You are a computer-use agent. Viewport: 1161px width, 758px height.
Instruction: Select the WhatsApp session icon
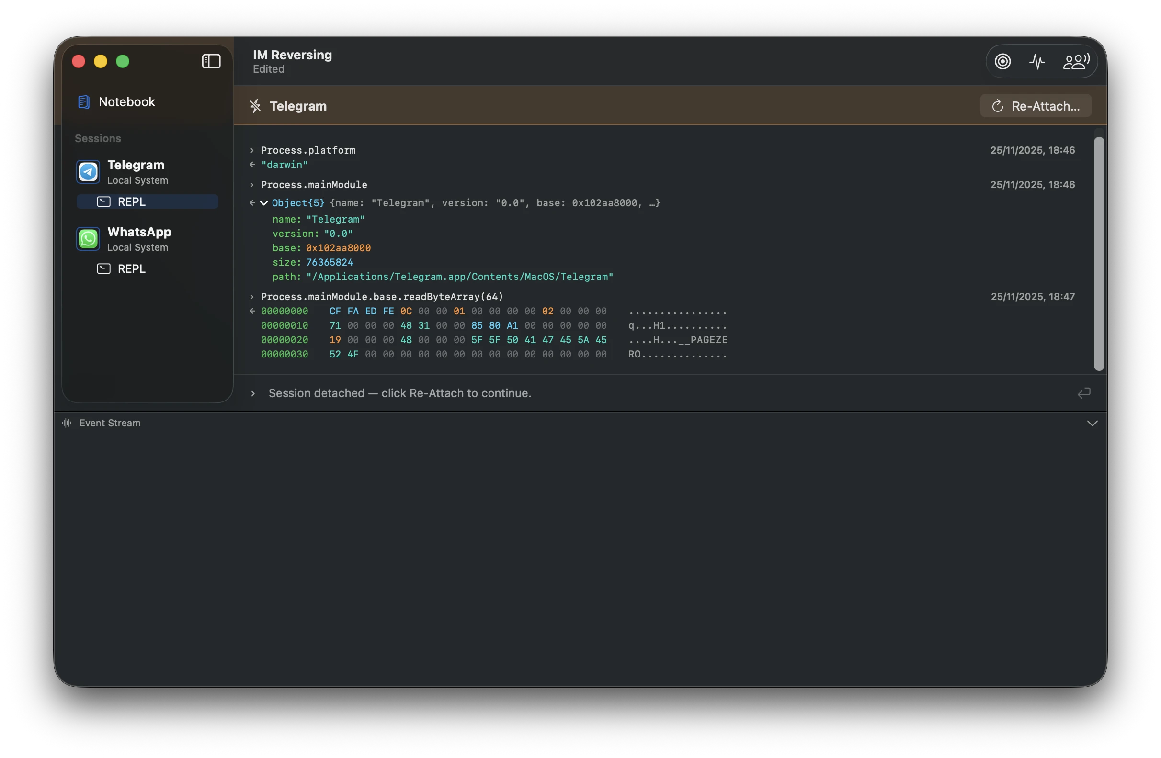[88, 239]
